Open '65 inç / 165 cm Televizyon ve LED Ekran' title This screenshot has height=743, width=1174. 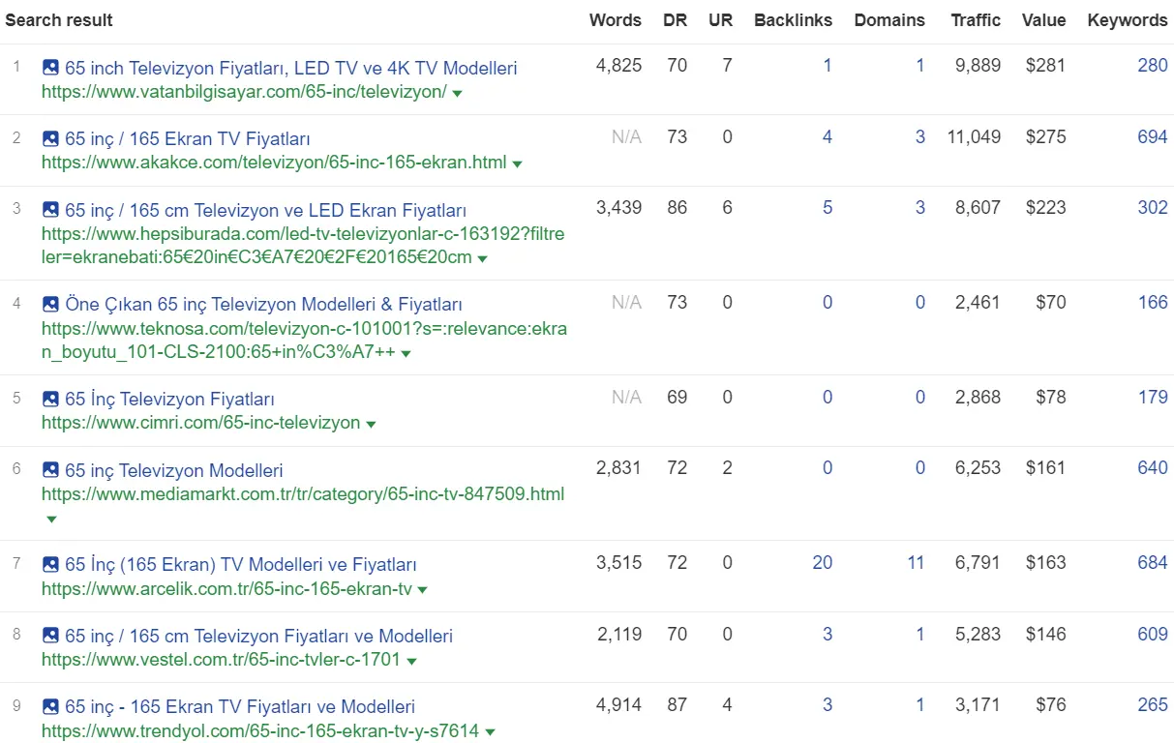click(266, 210)
